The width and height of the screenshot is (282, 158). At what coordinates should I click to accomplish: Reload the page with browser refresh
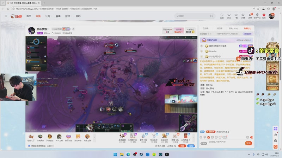(8, 8)
